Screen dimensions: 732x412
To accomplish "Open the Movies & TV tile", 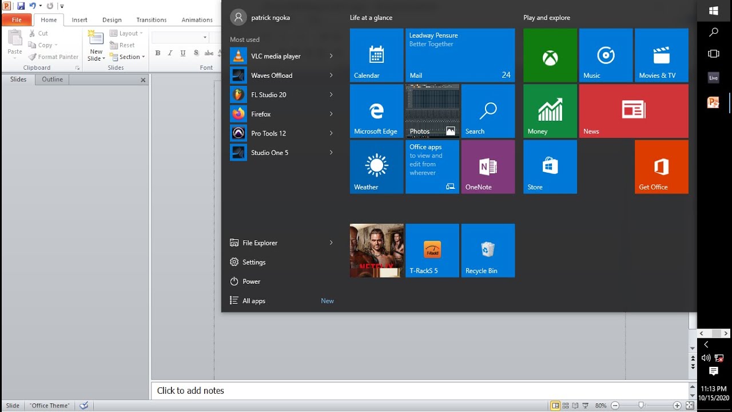I will 662,56.
